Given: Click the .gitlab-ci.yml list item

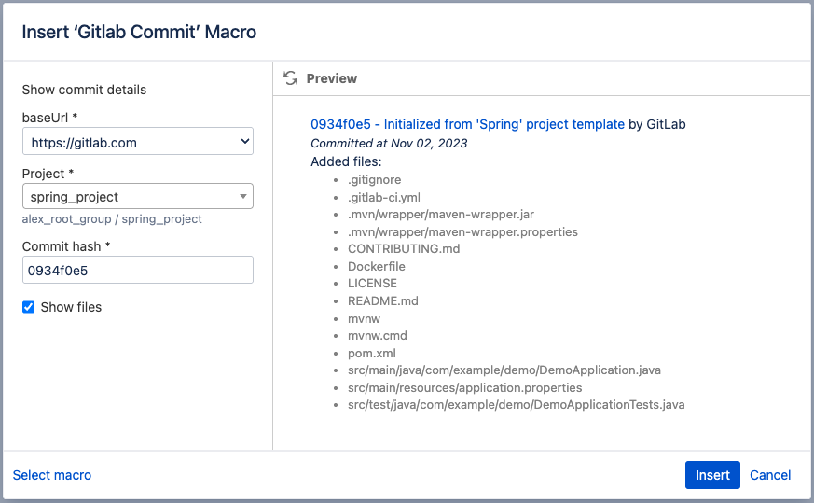Looking at the screenshot, I should (386, 197).
